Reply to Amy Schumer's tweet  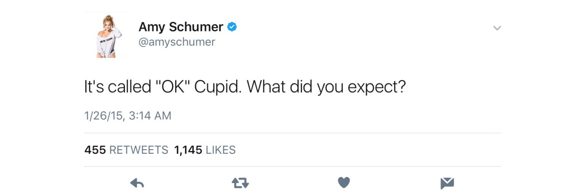137,183
